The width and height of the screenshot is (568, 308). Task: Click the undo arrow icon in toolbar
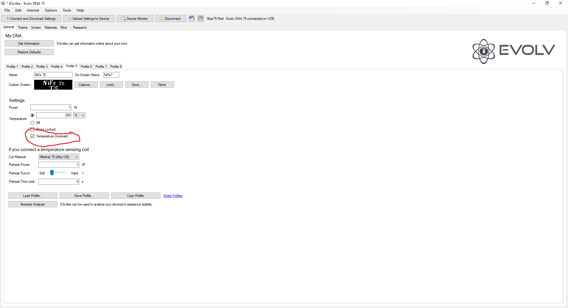tap(192, 18)
